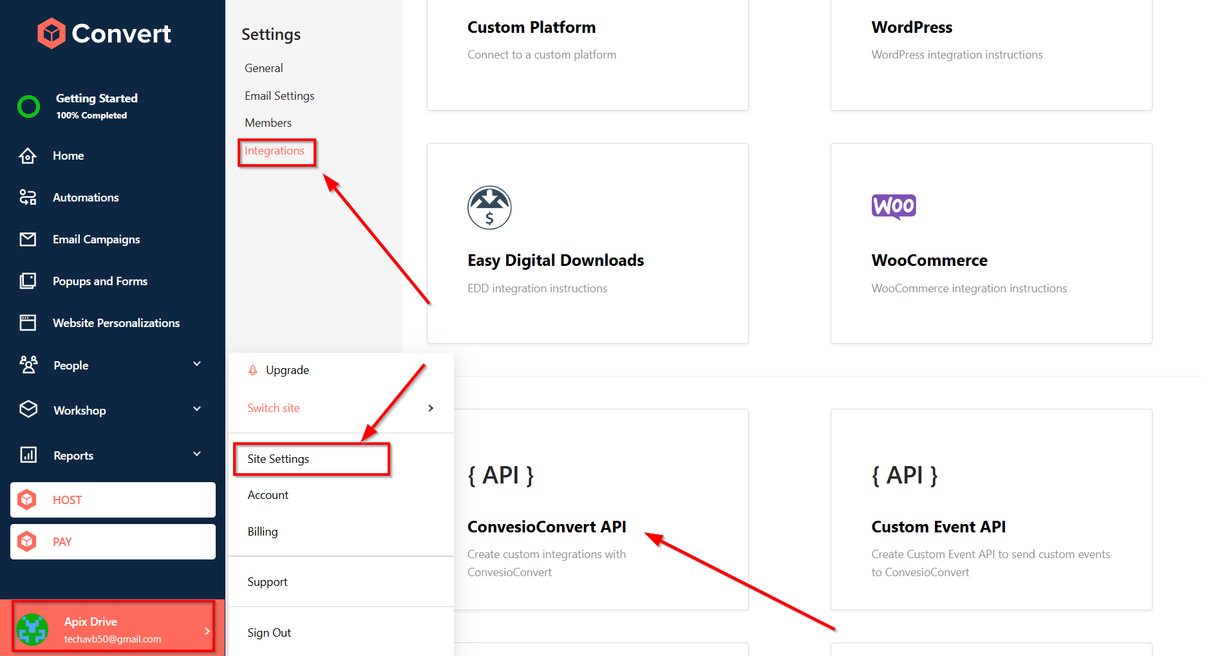Click the WooCommerce logo icon
1224x656 pixels.
coord(893,207)
